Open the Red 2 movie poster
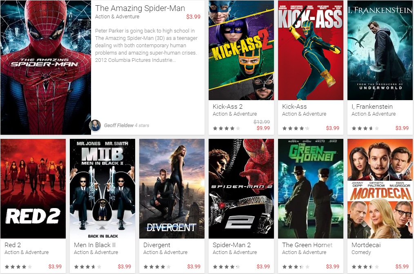Screen dimensions: 414x274 tap(33, 189)
